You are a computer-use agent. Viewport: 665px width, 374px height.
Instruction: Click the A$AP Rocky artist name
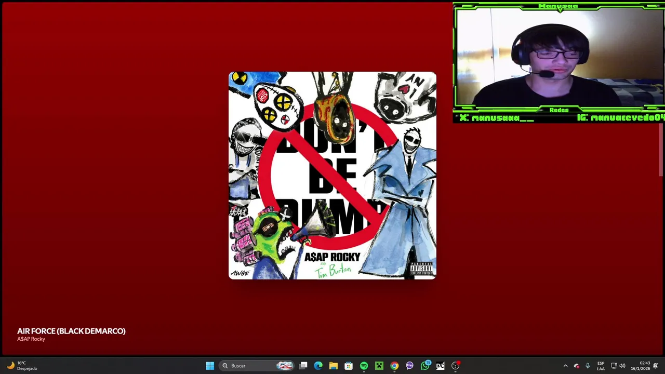pos(31,339)
